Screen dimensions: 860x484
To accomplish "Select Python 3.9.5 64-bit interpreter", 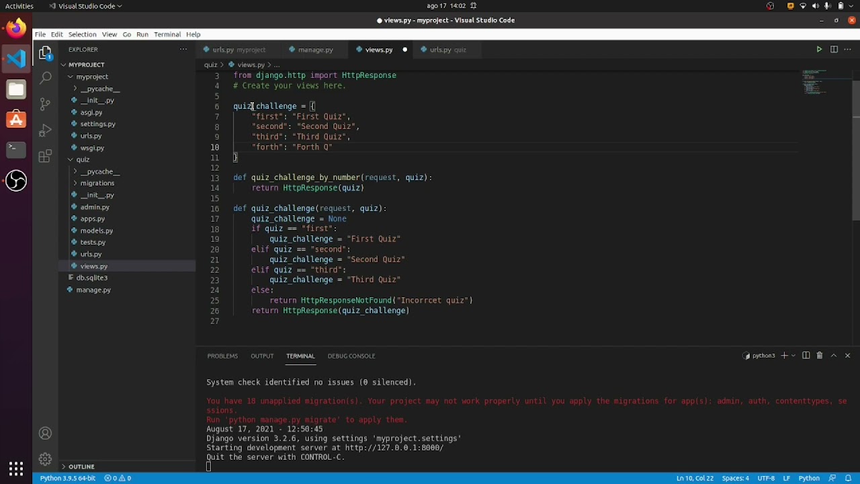I will pos(67,478).
